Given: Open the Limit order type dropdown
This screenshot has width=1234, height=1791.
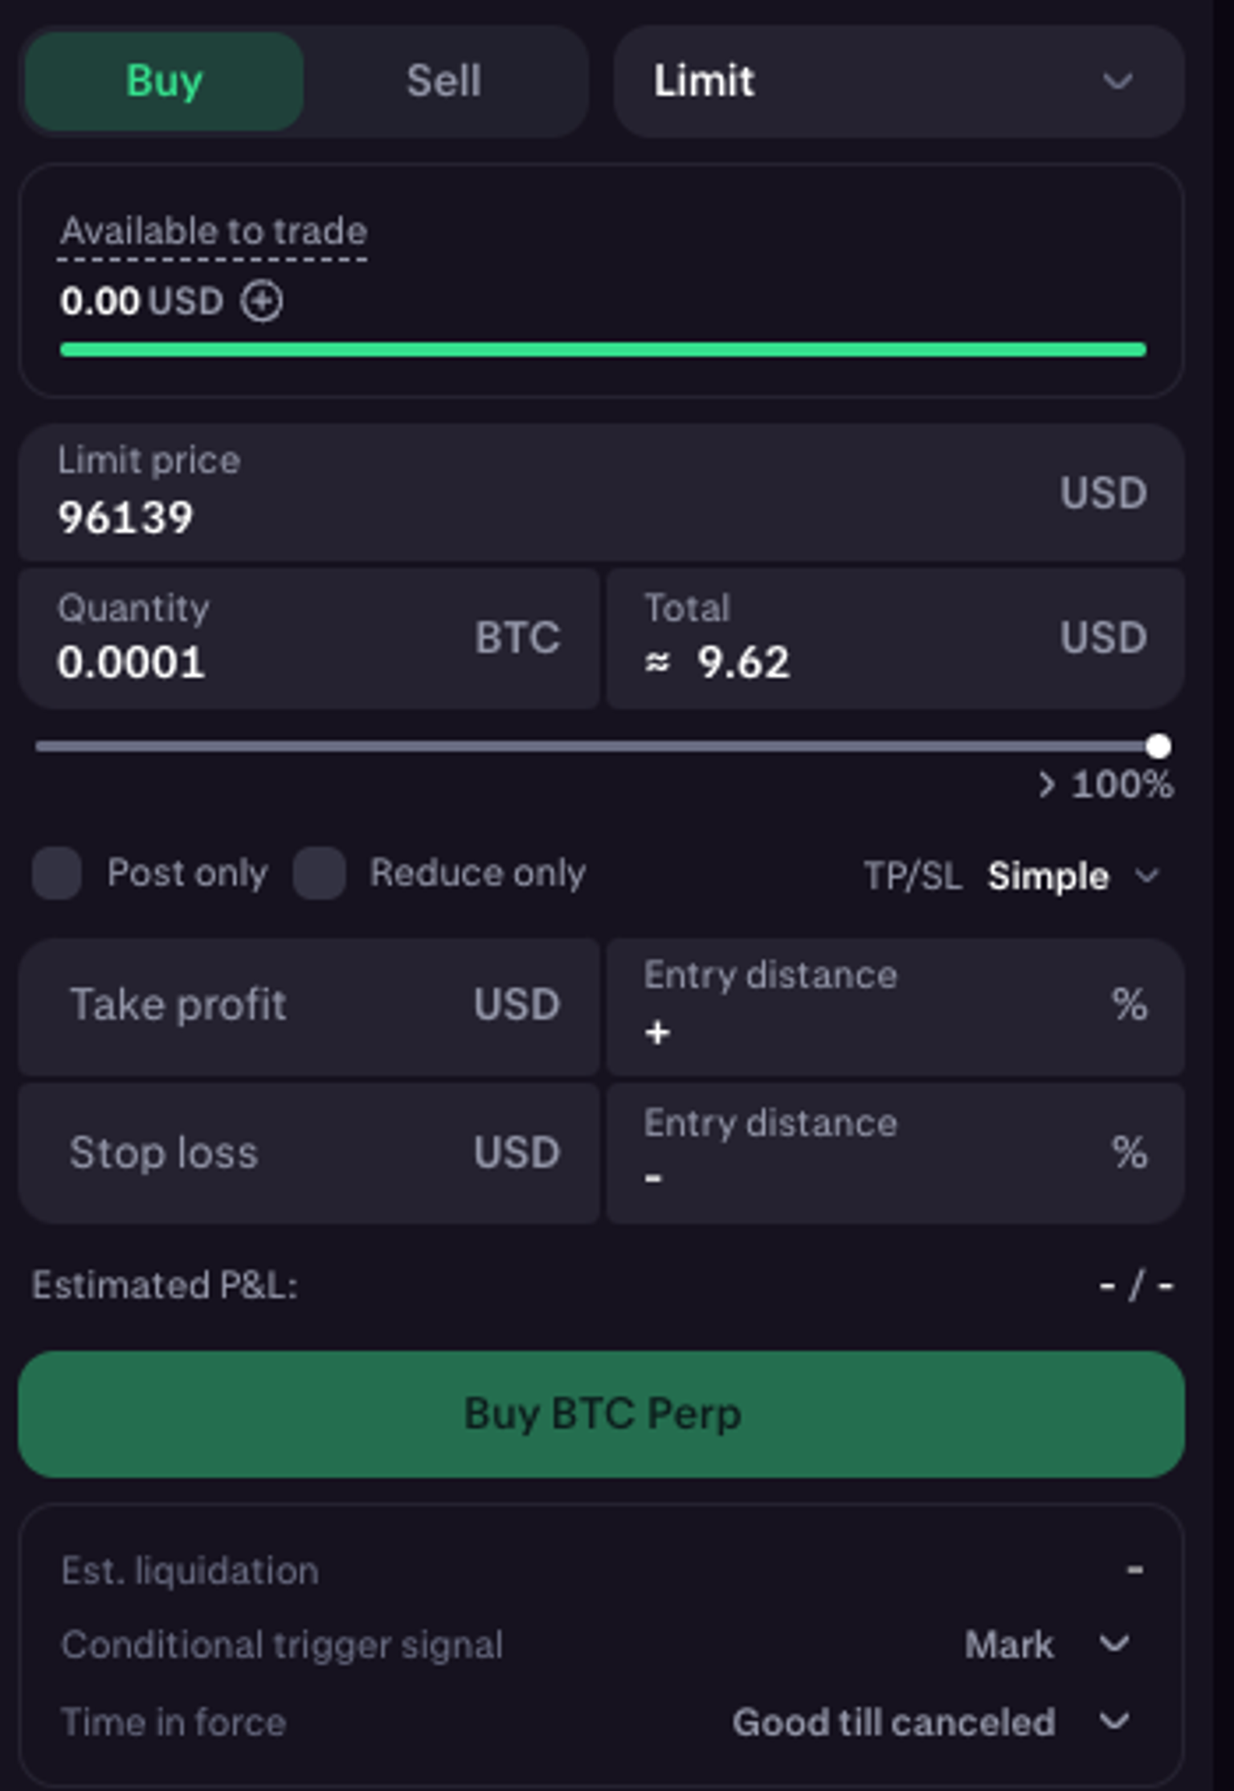Looking at the screenshot, I should (x=899, y=81).
